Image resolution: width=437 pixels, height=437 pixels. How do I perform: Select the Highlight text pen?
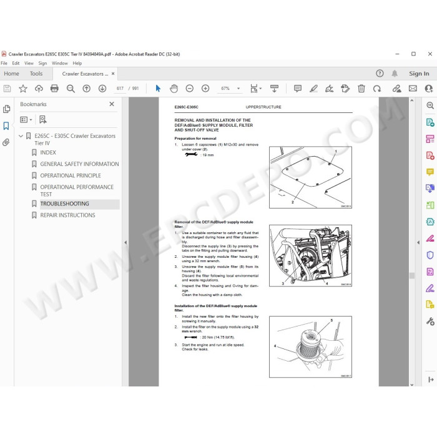pyautogui.click(x=313, y=89)
